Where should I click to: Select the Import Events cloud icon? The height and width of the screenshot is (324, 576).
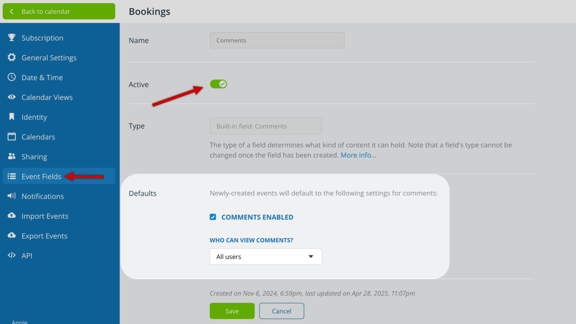(11, 216)
